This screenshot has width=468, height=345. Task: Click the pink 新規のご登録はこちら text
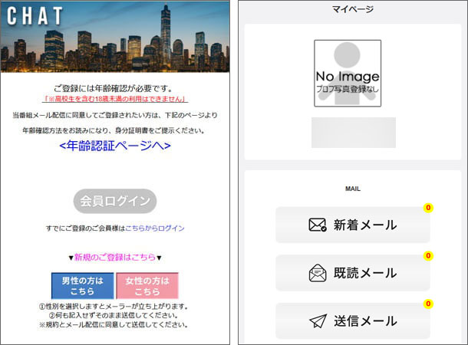(115, 257)
